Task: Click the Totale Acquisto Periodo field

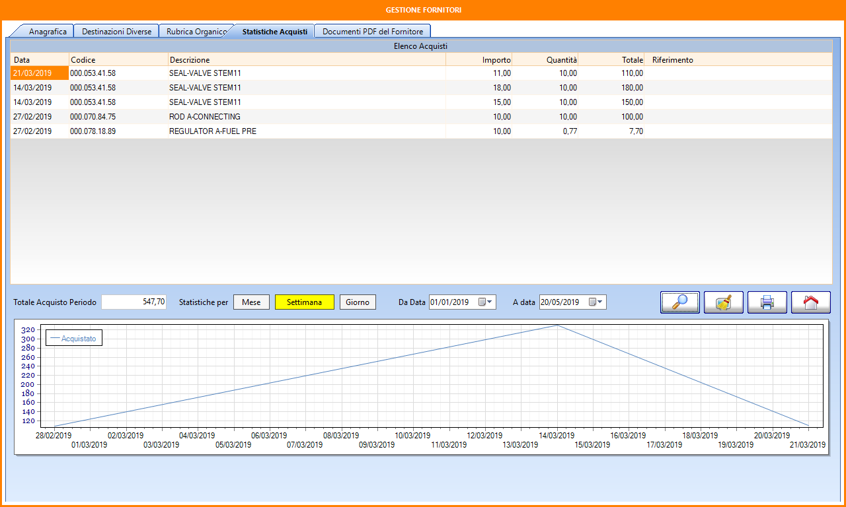Action: point(134,302)
